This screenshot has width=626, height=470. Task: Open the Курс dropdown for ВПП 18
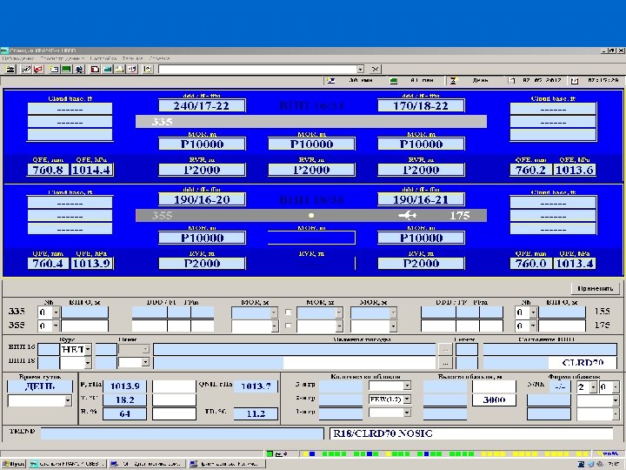coord(88,363)
